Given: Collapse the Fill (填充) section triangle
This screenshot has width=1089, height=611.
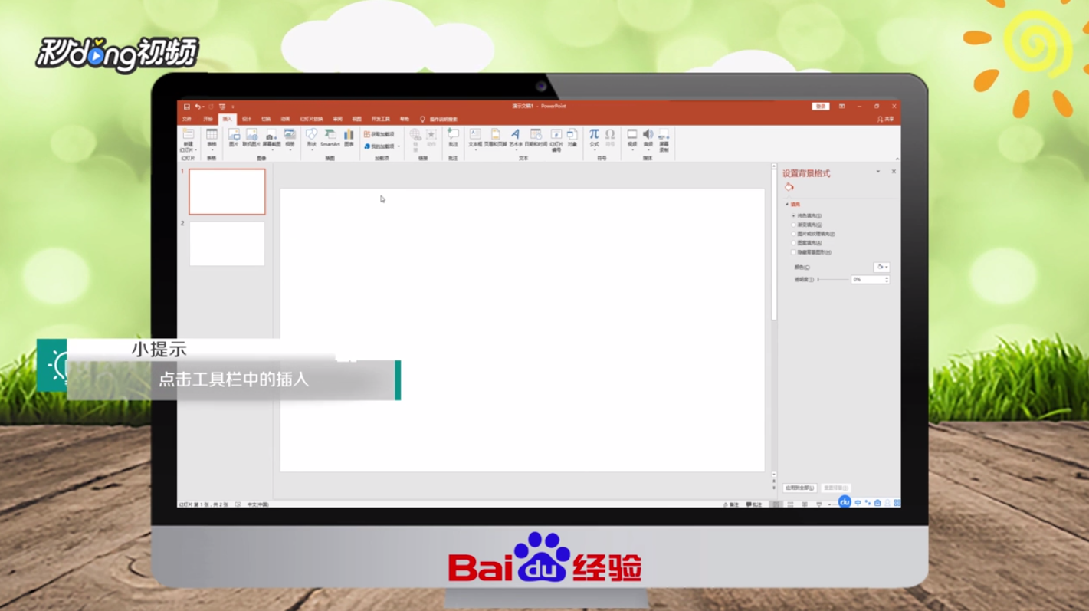Looking at the screenshot, I should 787,205.
